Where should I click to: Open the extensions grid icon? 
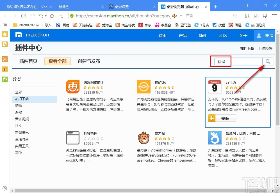(x=265, y=16)
